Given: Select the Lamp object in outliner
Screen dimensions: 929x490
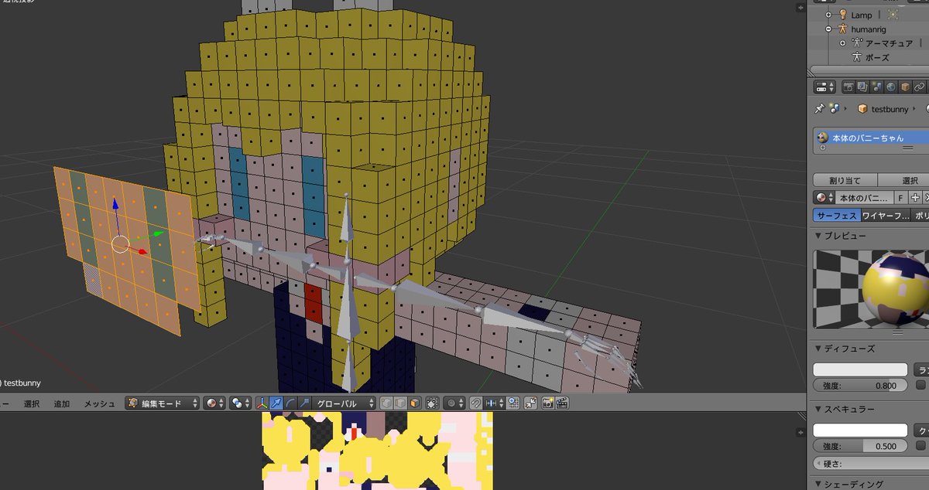Looking at the screenshot, I should (861, 15).
